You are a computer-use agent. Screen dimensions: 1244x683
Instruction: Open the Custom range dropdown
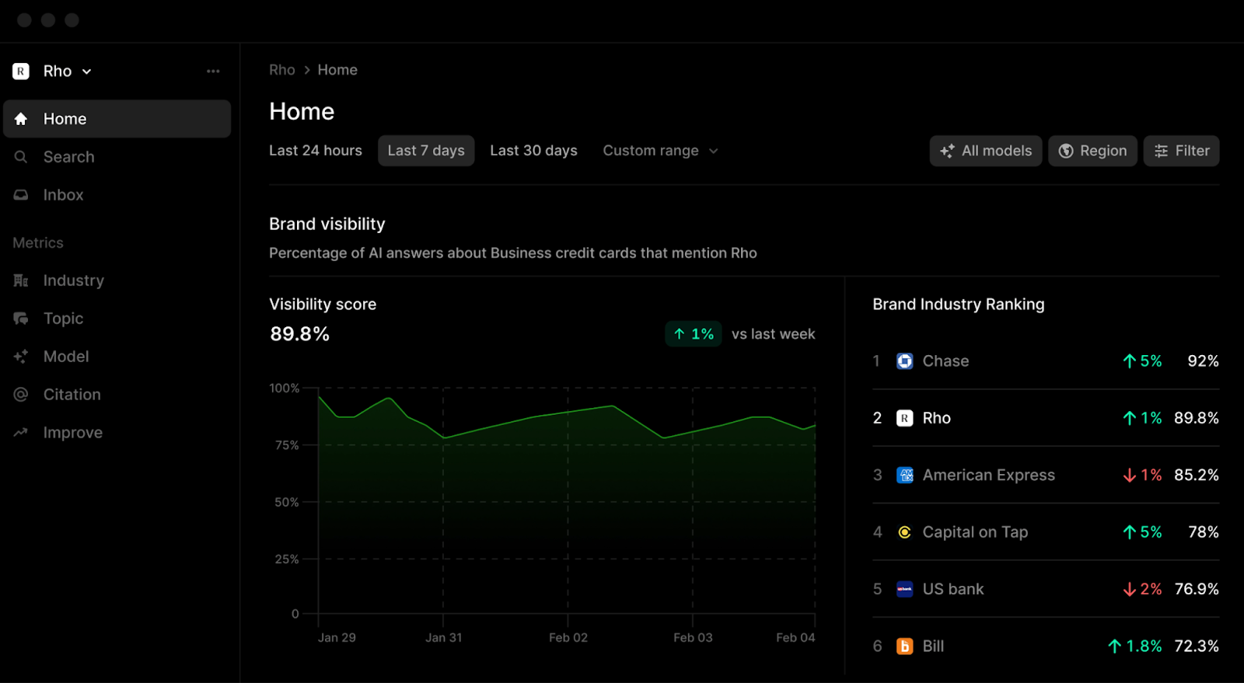660,151
